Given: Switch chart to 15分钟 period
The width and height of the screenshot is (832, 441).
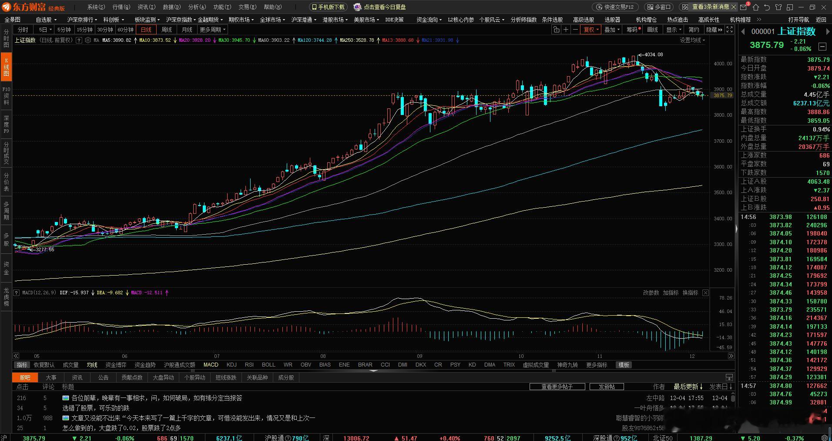Looking at the screenshot, I should tap(84, 30).
